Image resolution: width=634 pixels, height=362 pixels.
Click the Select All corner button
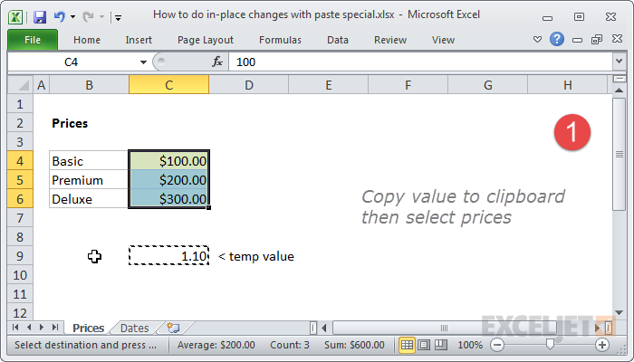(x=20, y=85)
